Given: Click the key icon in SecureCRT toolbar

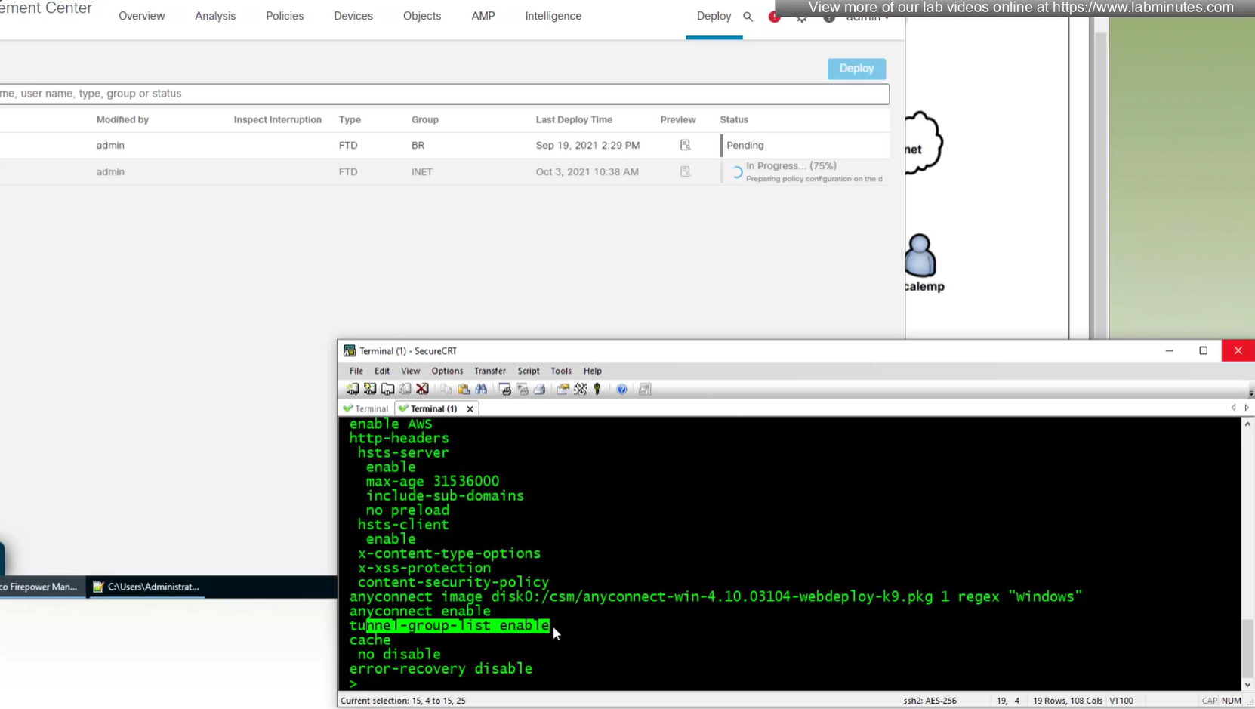Looking at the screenshot, I should (x=597, y=389).
